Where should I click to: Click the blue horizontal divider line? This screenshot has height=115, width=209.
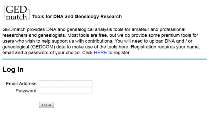(105, 59)
